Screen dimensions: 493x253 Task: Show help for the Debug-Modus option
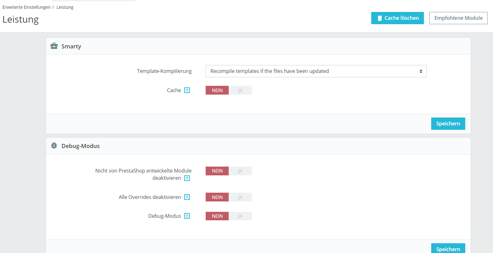pos(187,216)
